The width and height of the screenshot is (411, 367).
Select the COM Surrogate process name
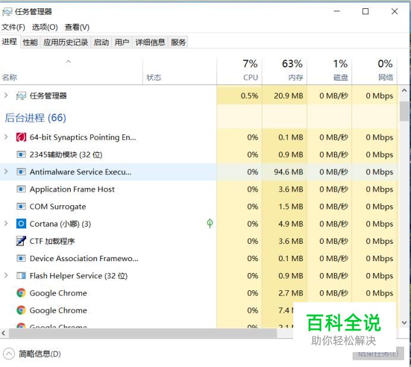(x=58, y=206)
